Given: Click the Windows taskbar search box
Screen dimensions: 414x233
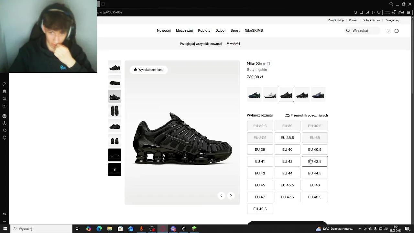Looking at the screenshot, I should tap(41, 229).
